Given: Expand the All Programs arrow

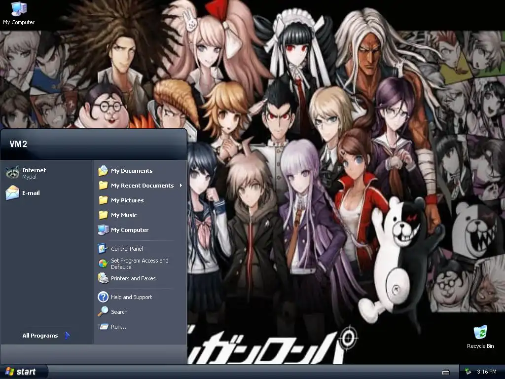Looking at the screenshot, I should tap(67, 336).
